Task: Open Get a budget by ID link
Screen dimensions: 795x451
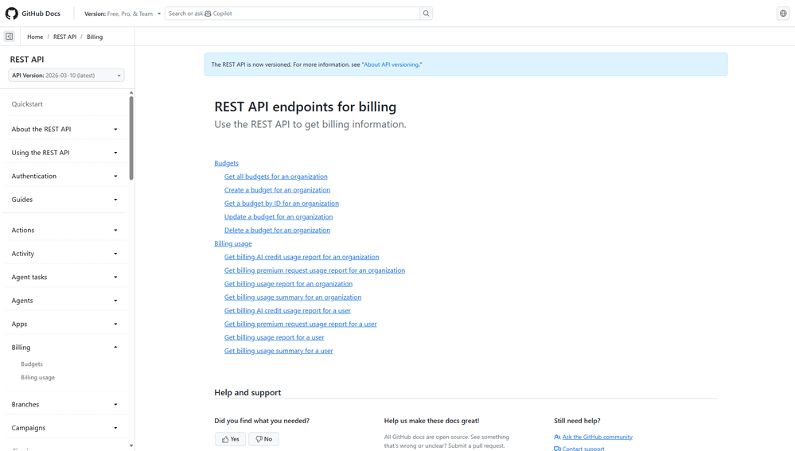Action: (x=282, y=203)
